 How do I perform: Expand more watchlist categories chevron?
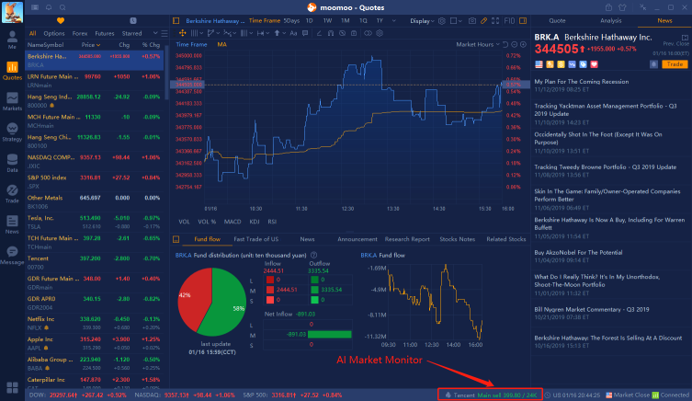tap(155, 33)
